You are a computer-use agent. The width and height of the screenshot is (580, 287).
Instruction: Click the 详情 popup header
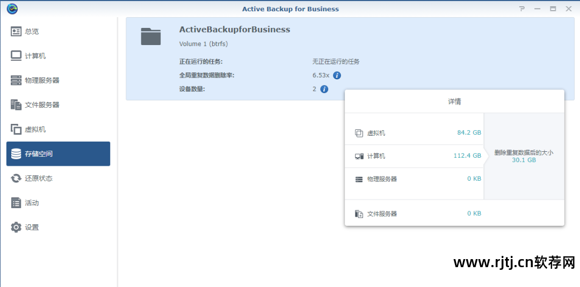[454, 101]
